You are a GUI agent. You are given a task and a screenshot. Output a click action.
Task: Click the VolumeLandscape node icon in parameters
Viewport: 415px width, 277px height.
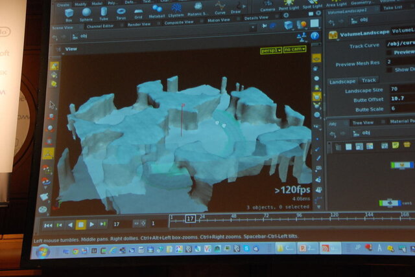(333, 35)
